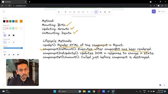Click the zoom out minus button
Image resolution: width=168 pixels, height=94 pixels.
pos(4,85)
